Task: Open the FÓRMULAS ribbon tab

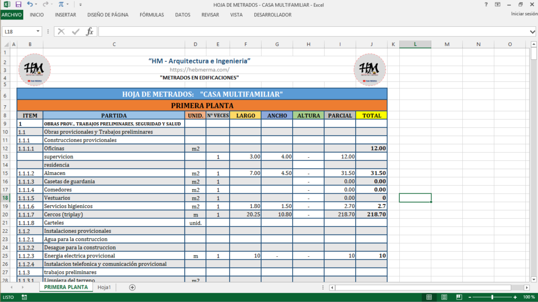Action: click(152, 15)
